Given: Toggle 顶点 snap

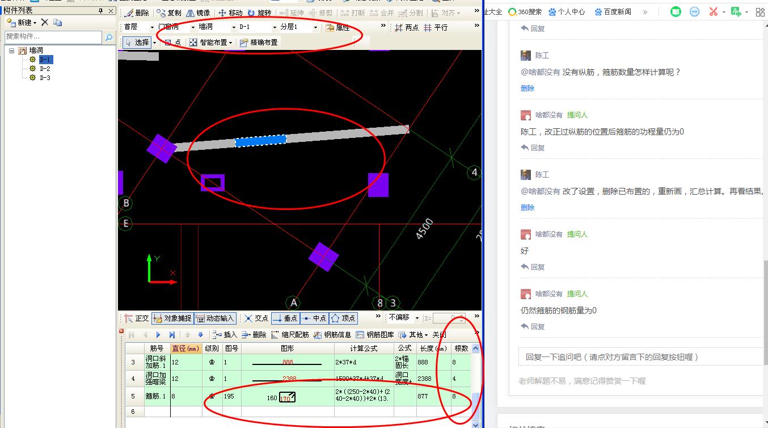Looking at the screenshot, I should (343, 318).
